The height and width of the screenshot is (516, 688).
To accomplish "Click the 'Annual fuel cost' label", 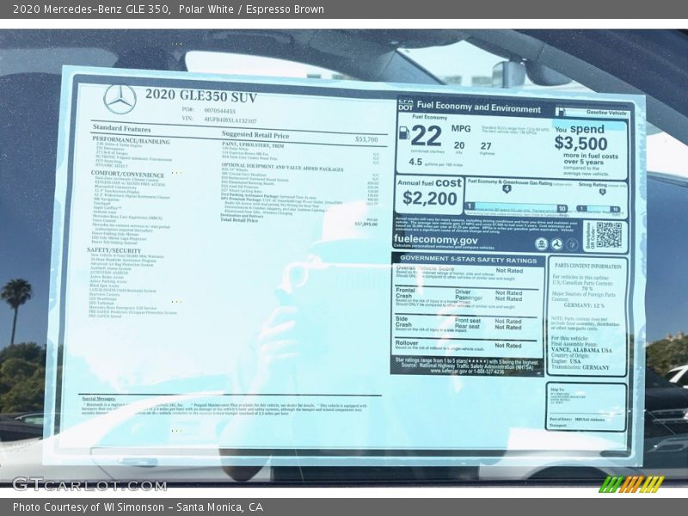I will click(429, 182).
